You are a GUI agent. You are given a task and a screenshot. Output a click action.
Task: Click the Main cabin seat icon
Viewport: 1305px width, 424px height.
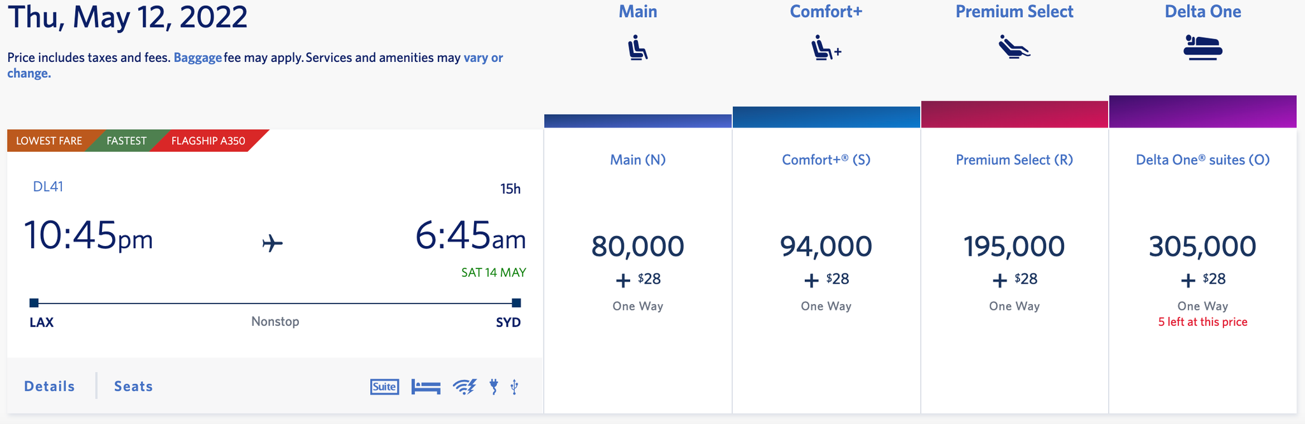click(x=637, y=47)
